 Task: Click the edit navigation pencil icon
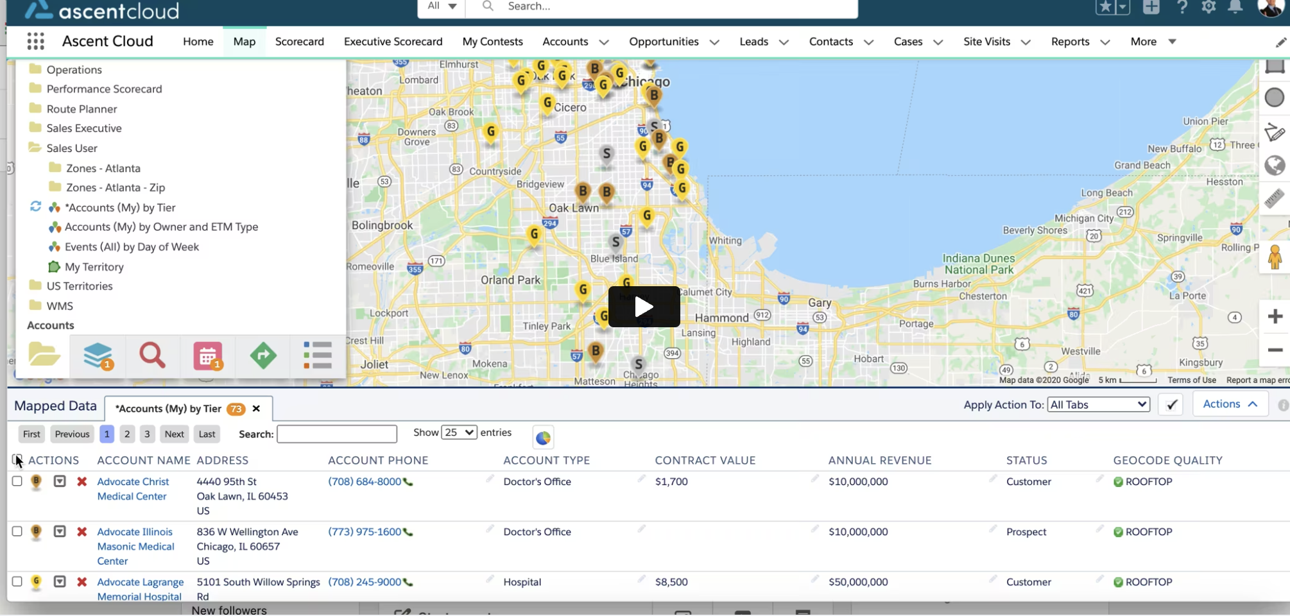point(1280,42)
